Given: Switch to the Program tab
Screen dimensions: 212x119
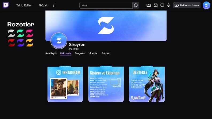Looking at the screenshot, I should (80, 53).
